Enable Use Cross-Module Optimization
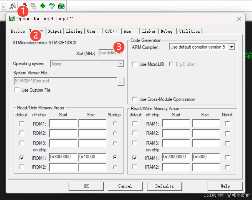Image resolution: width=252 pixels, height=200 pixels. click(135, 99)
